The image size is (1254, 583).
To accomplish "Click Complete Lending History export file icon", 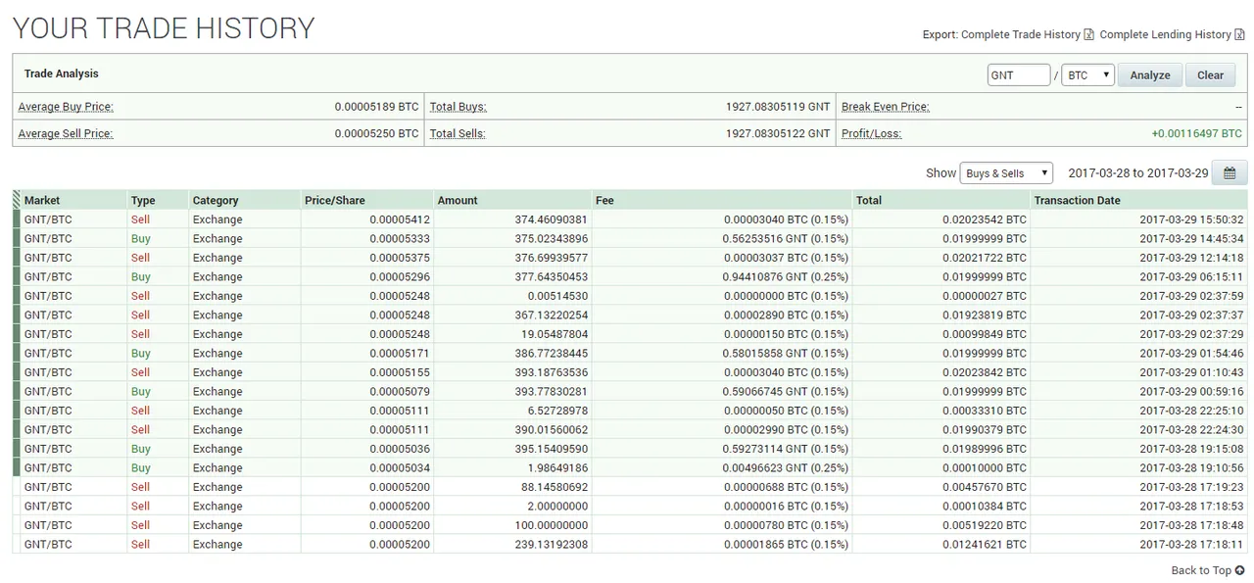I will coord(1239,34).
